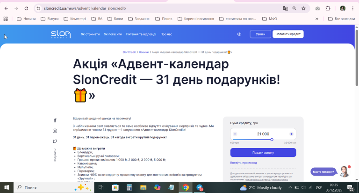
Task: Reload the current page
Action: click(26, 8)
